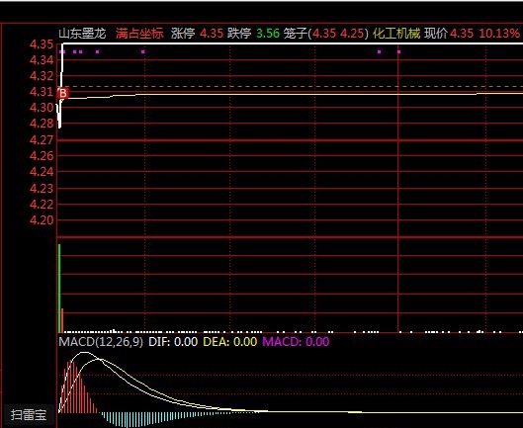Screen dimensions: 523x428
Task: Click the DIF: 0.00 readout
Action: [x=173, y=342]
